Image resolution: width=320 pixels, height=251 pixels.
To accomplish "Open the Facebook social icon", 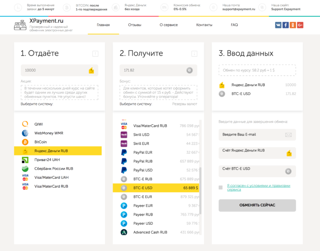I will 285,25.
